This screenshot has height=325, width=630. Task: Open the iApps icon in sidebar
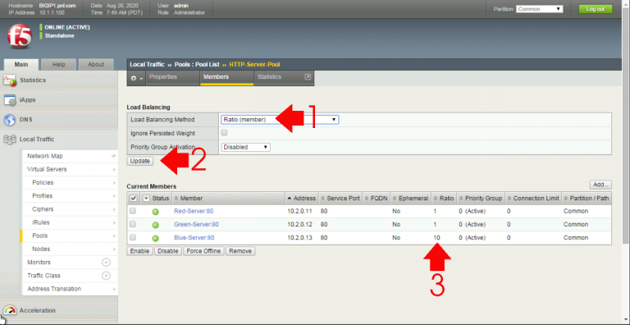coord(10,100)
